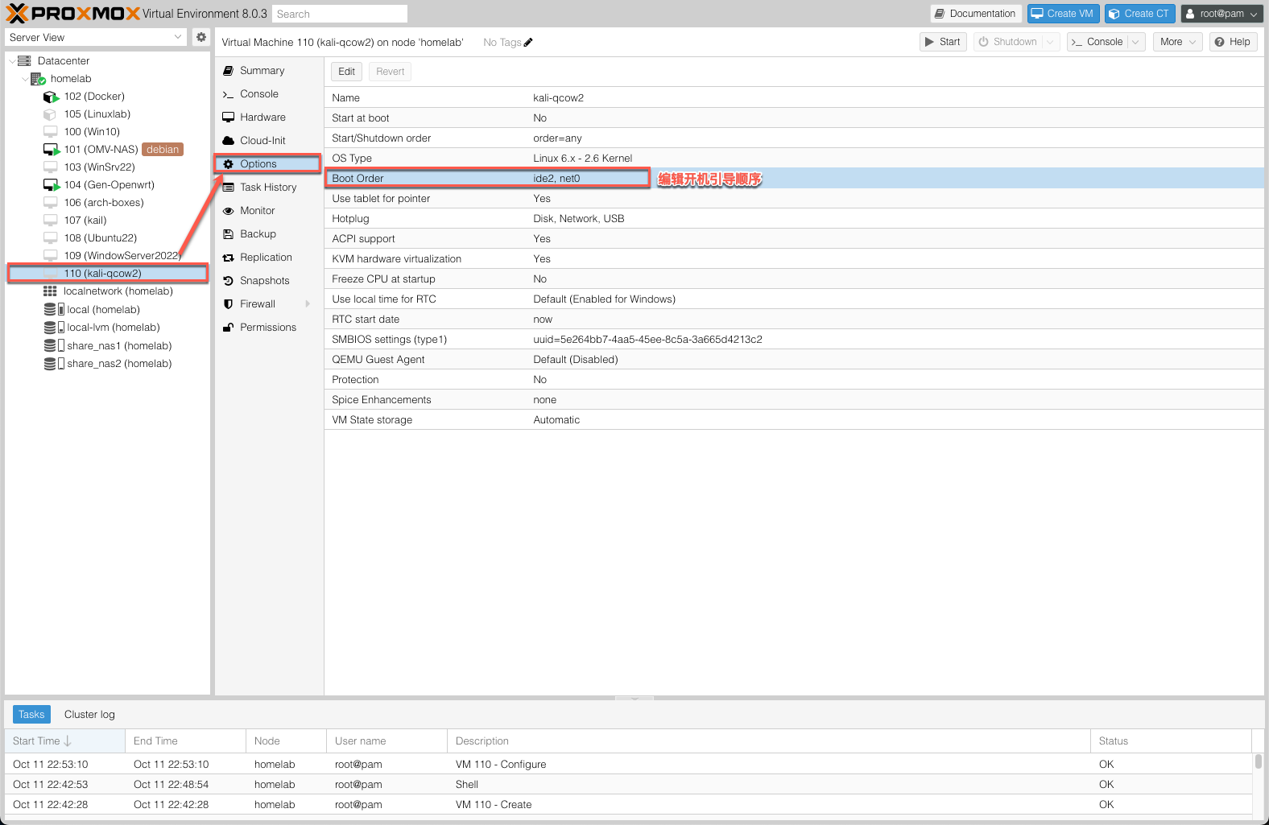Screen dimensions: 1269x825
Task: Click the 104 (Gen-Openwrt) VM icon
Action: [x=51, y=185]
